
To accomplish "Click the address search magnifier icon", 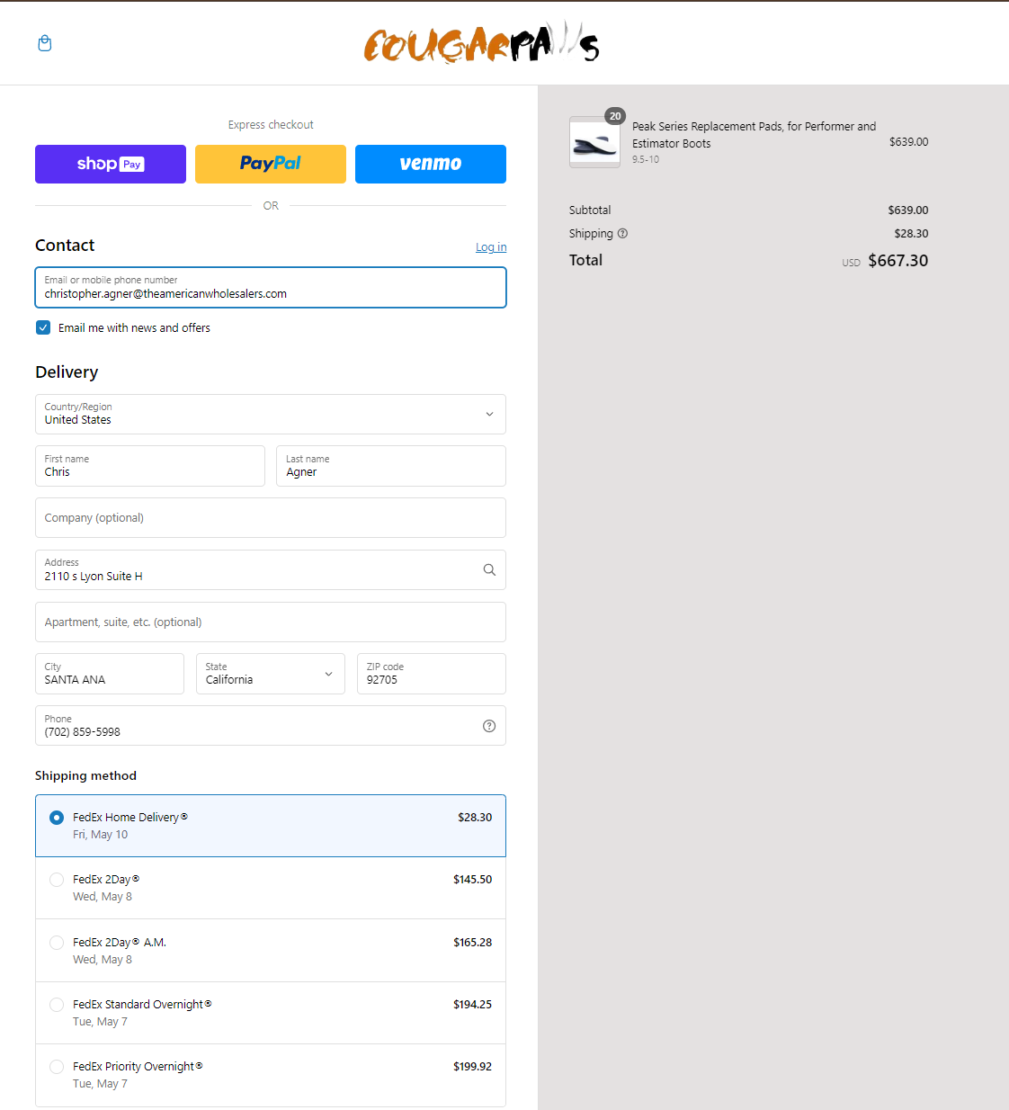I will (x=489, y=569).
